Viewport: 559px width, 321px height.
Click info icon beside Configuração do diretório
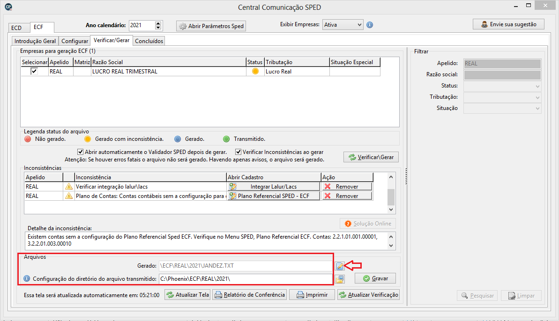[27, 279]
